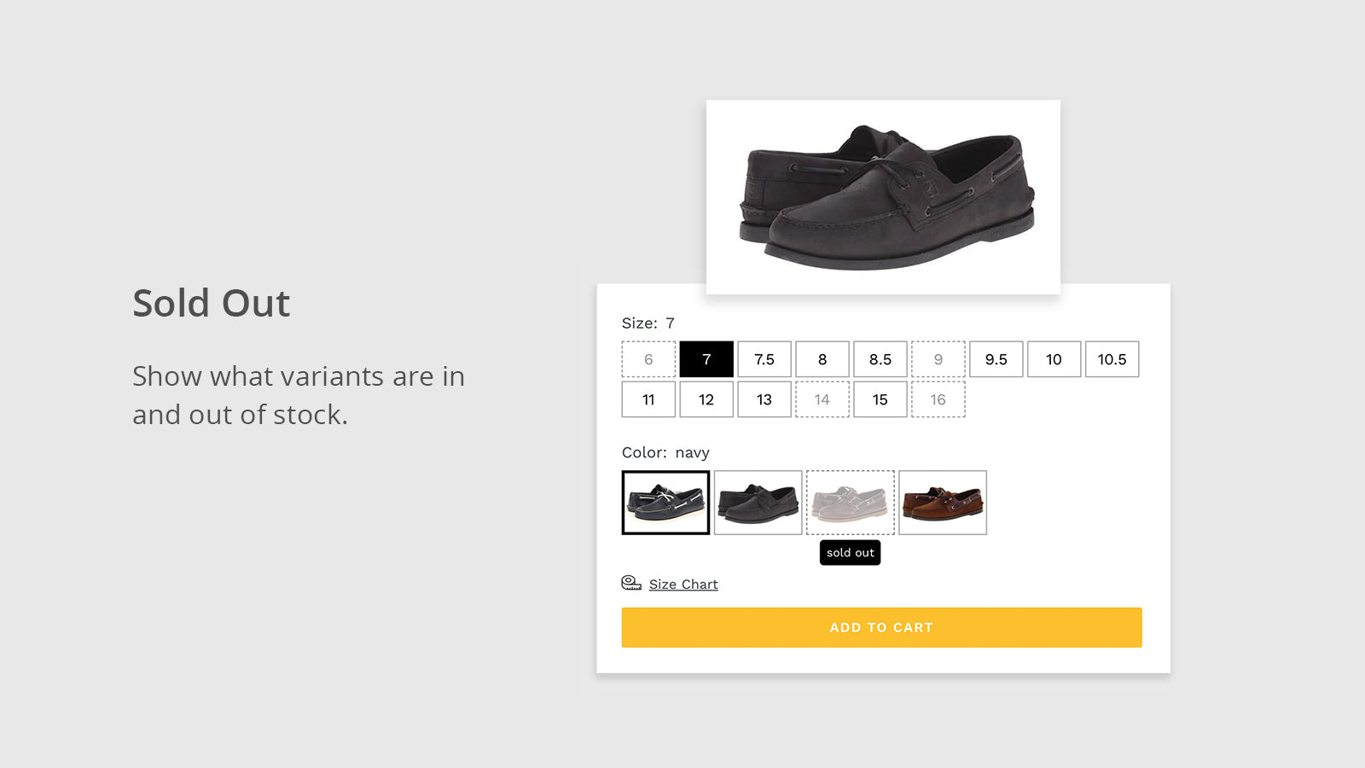Select size 10
This screenshot has height=768, width=1365.
1054,359
